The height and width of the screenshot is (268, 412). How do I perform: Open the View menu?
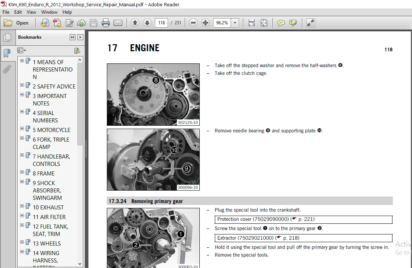tap(31, 12)
